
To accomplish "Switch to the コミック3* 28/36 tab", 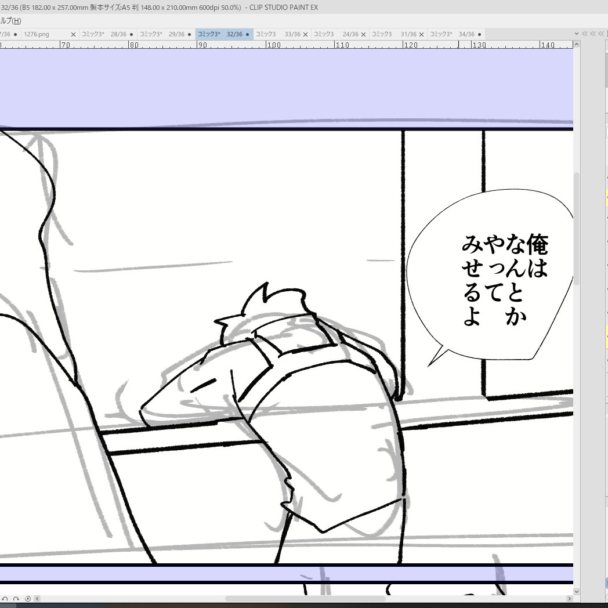I will (108, 34).
